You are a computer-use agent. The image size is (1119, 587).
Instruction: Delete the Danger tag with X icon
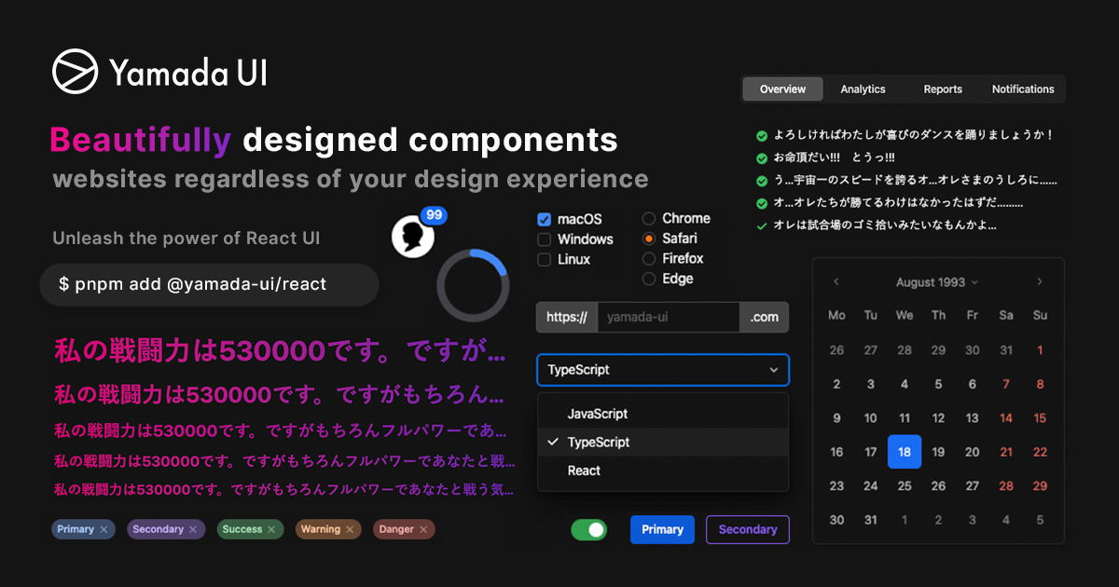[423, 530]
